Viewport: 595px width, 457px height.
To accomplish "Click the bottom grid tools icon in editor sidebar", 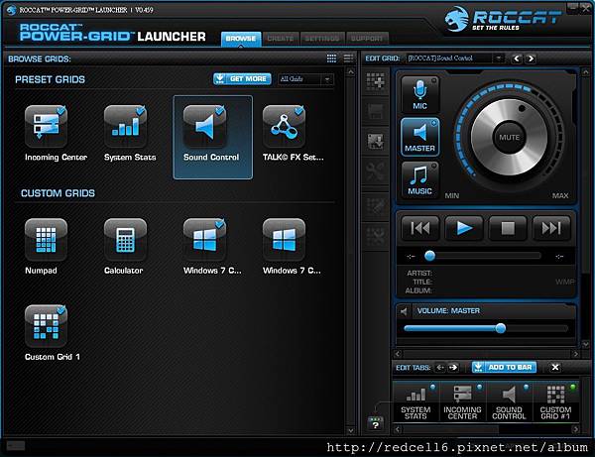I will [x=375, y=236].
